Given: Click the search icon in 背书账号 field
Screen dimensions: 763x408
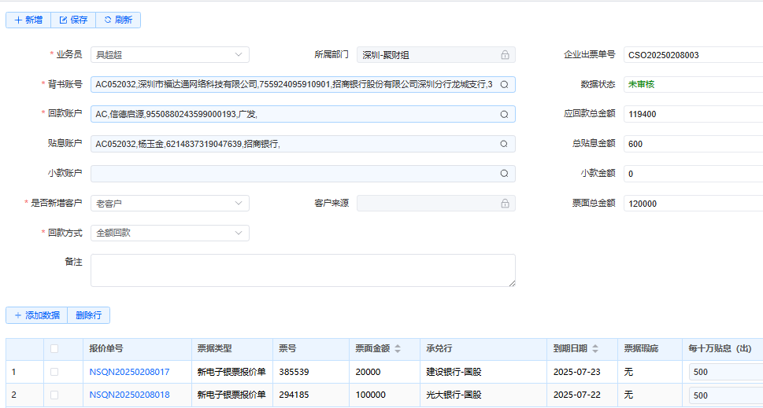Looking at the screenshot, I should pyautogui.click(x=505, y=84).
